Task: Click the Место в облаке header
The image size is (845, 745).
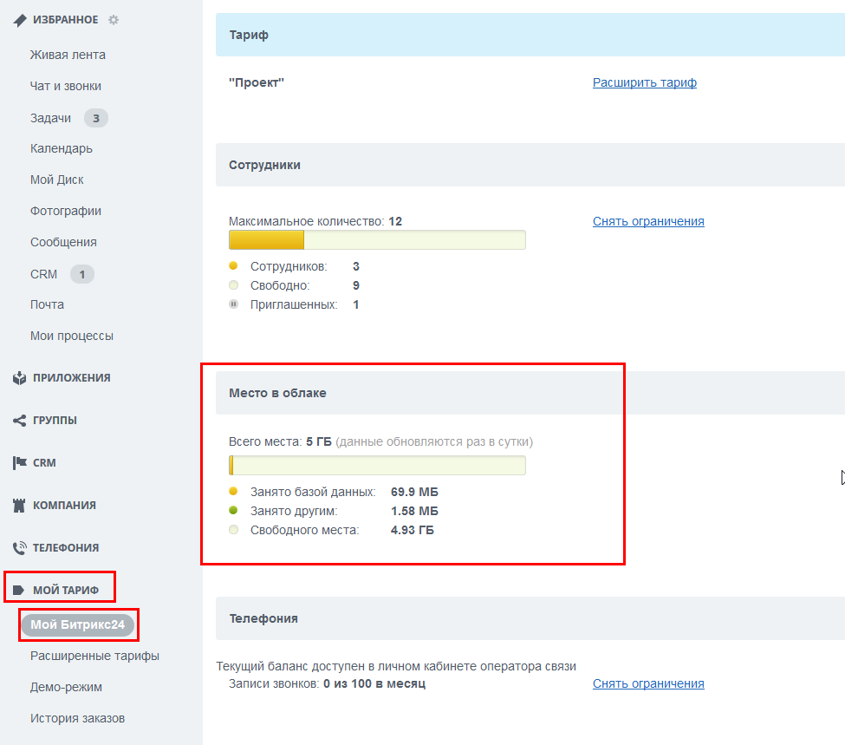Action: coord(530,393)
